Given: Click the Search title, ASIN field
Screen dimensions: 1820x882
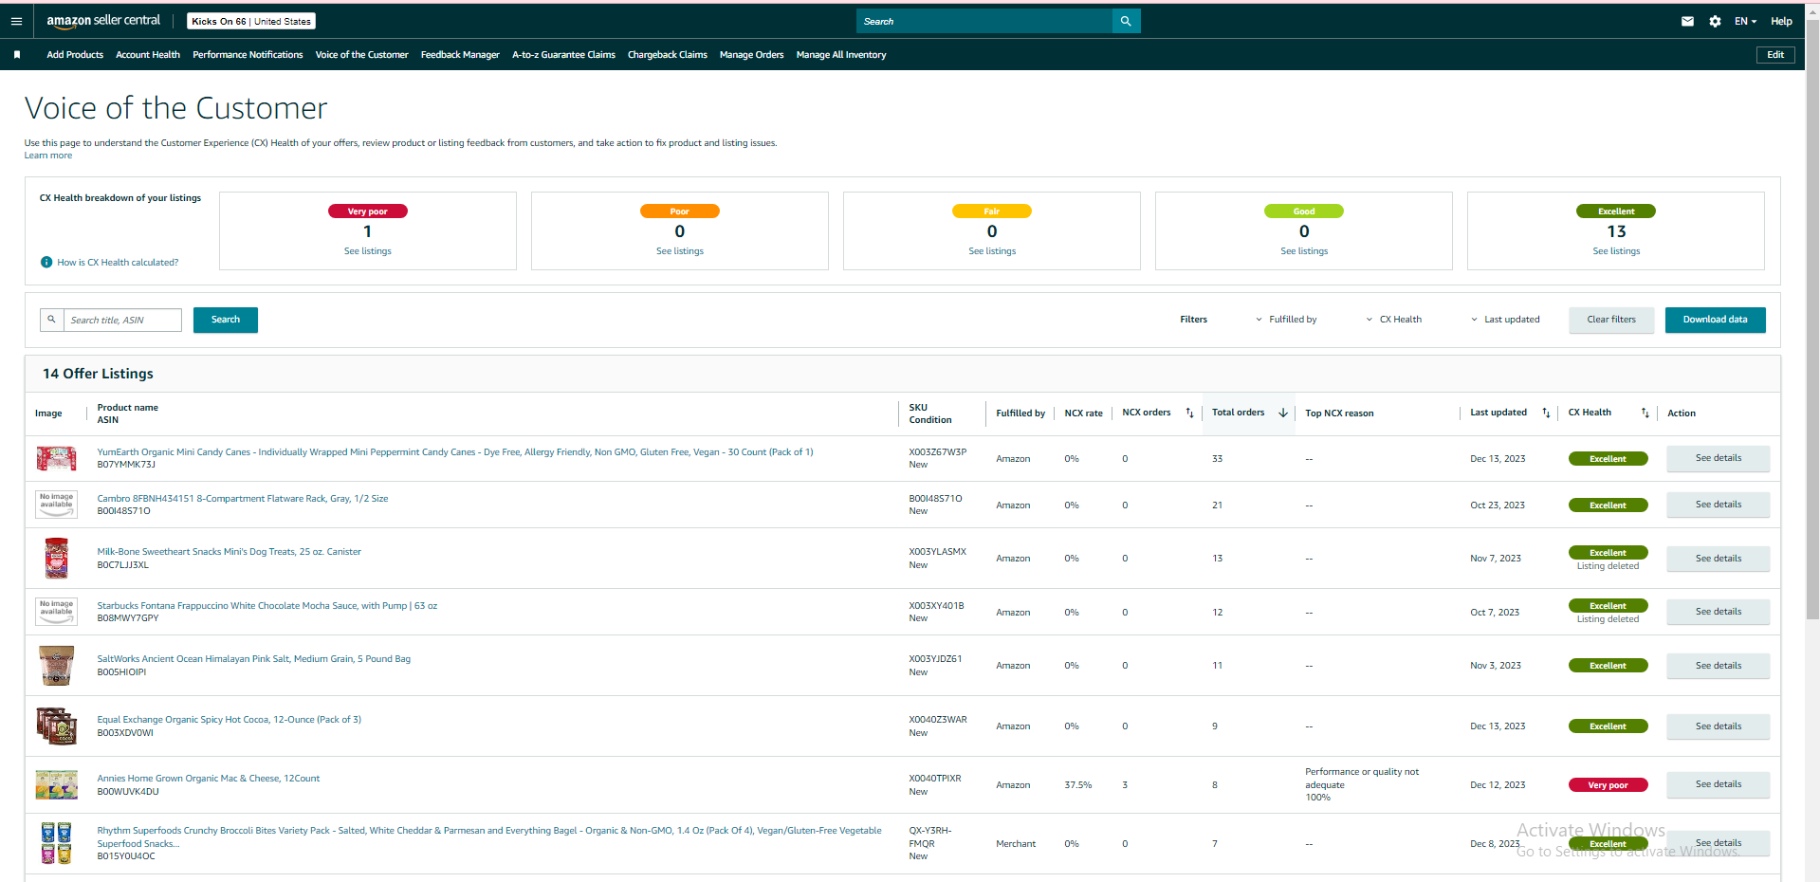Looking at the screenshot, I should [122, 321].
